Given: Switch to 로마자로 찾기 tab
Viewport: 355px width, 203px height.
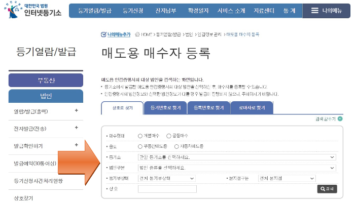Looking at the screenshot, I should click(x=252, y=108).
